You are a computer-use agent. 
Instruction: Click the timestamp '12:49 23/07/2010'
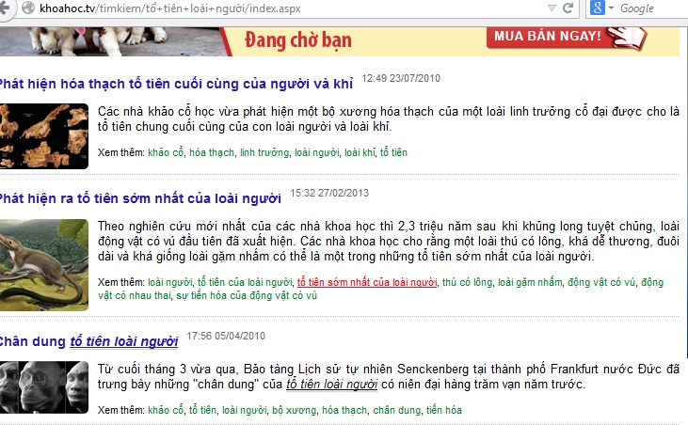click(401, 78)
